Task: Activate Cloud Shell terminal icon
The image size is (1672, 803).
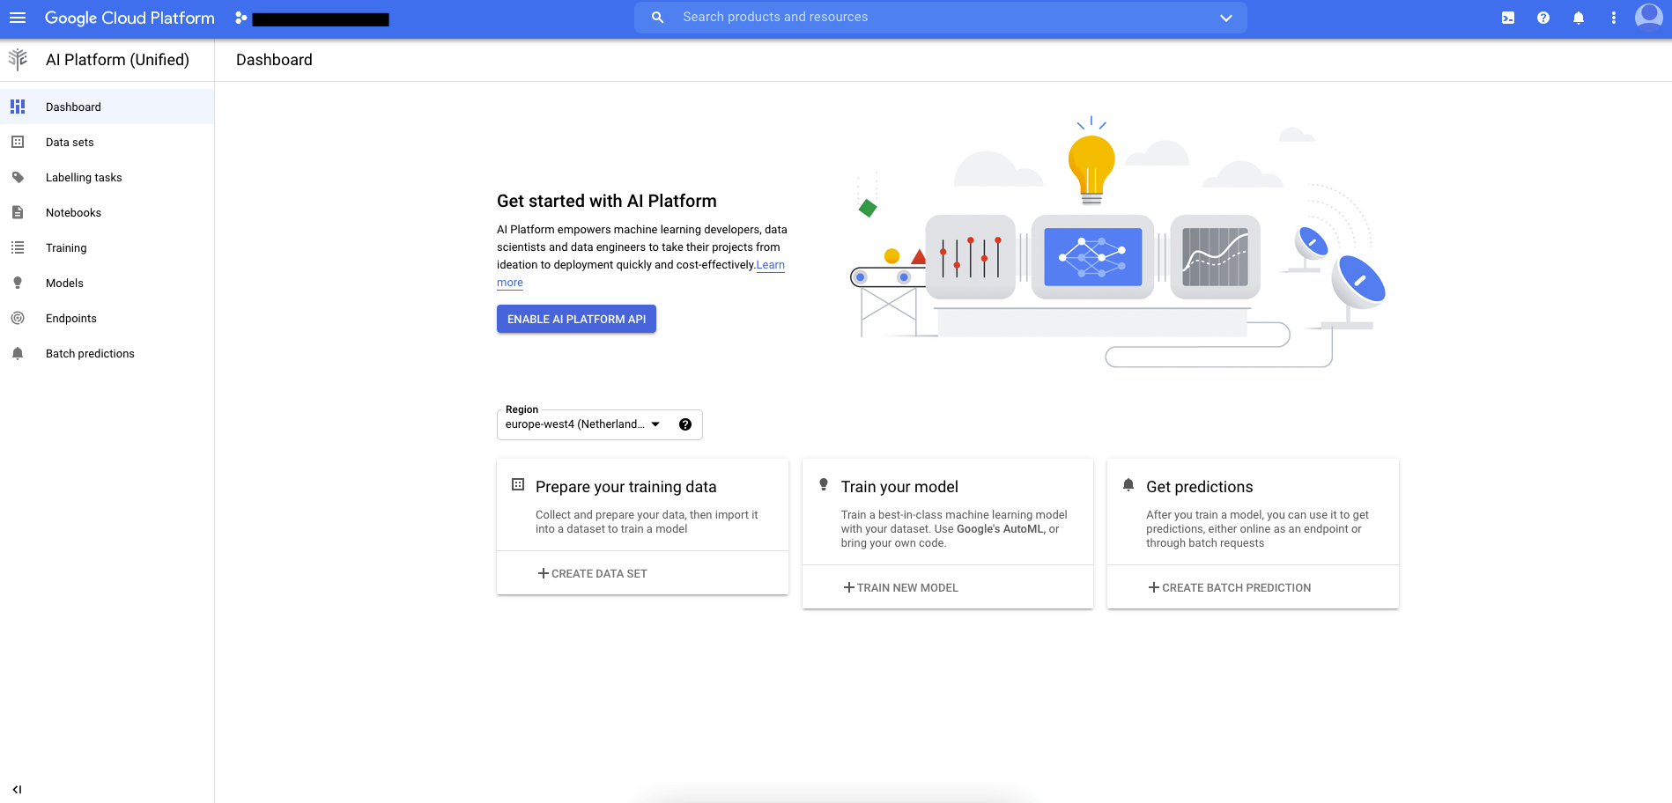Action: click(1508, 18)
